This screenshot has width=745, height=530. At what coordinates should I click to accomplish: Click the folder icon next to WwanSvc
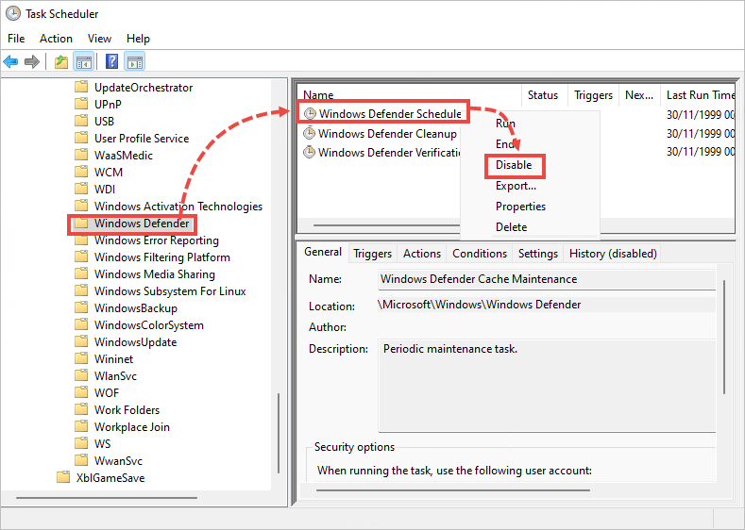[x=82, y=460]
